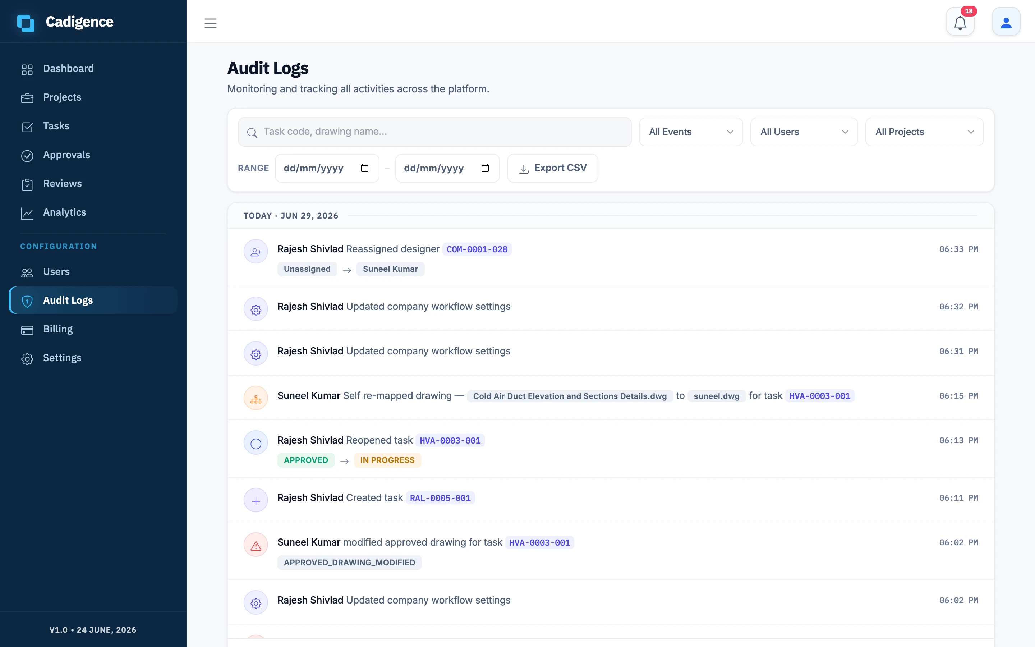The image size is (1035, 647).
Task: Focus the task code search field
Action: [434, 132]
